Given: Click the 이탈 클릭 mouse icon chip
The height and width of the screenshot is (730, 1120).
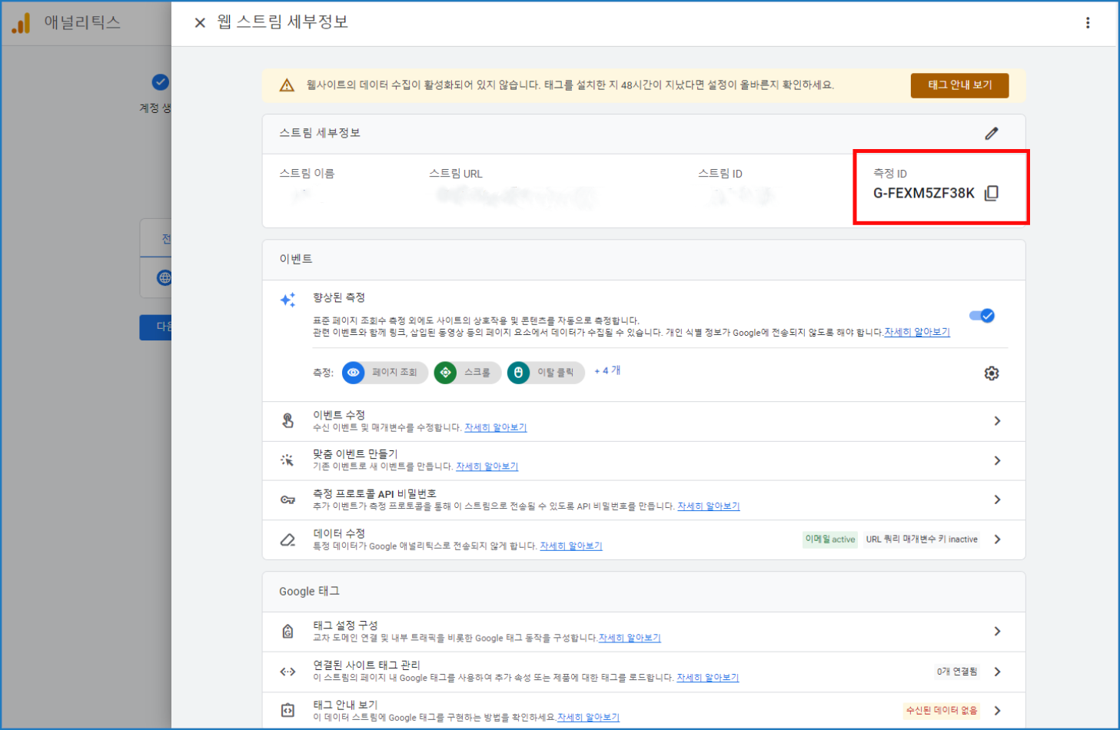Looking at the screenshot, I should (519, 373).
